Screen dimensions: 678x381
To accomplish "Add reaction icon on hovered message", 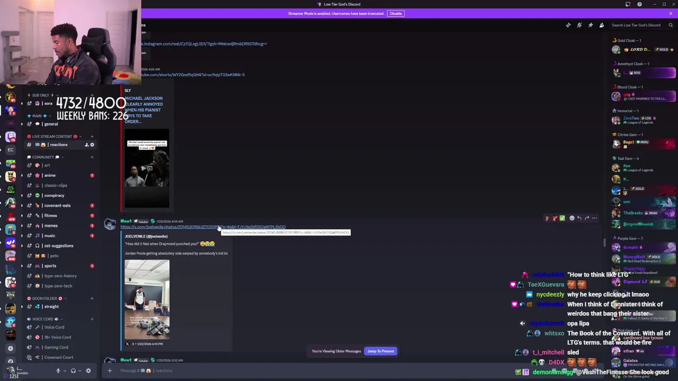I will (572, 218).
